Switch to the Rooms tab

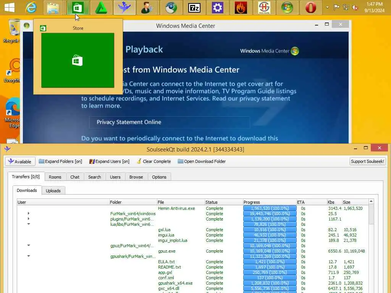(x=55, y=177)
